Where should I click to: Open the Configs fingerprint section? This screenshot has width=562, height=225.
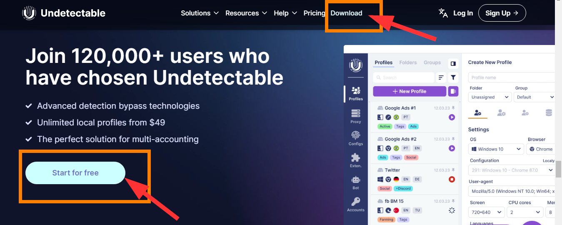[356, 138]
